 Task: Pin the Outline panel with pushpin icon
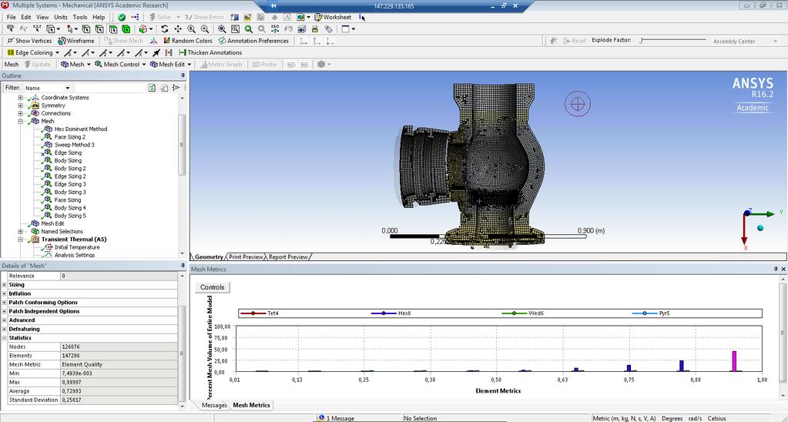183,76
